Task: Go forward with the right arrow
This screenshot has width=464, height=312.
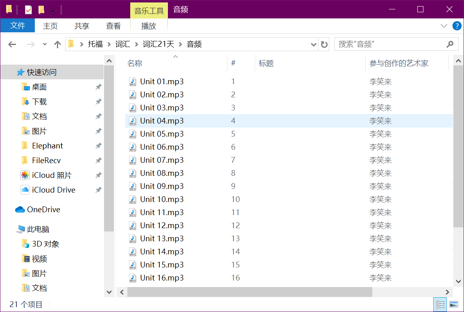Action: [30, 44]
